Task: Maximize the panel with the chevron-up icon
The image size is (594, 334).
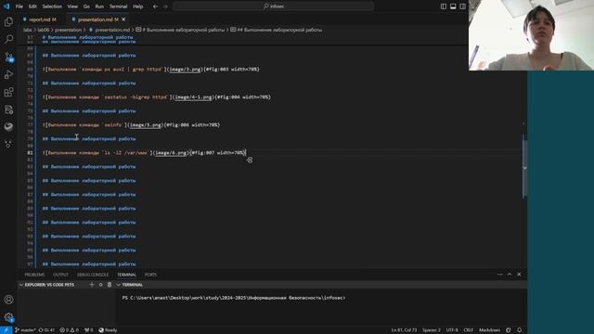Action: coord(510,275)
